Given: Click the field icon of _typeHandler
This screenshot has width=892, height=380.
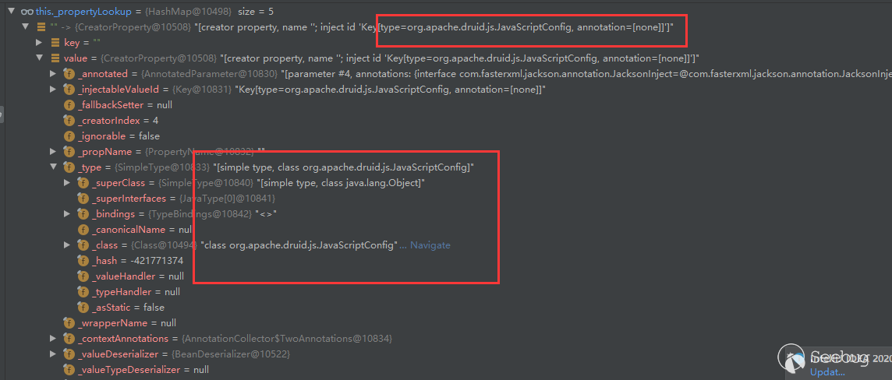Looking at the screenshot, I should (x=83, y=292).
